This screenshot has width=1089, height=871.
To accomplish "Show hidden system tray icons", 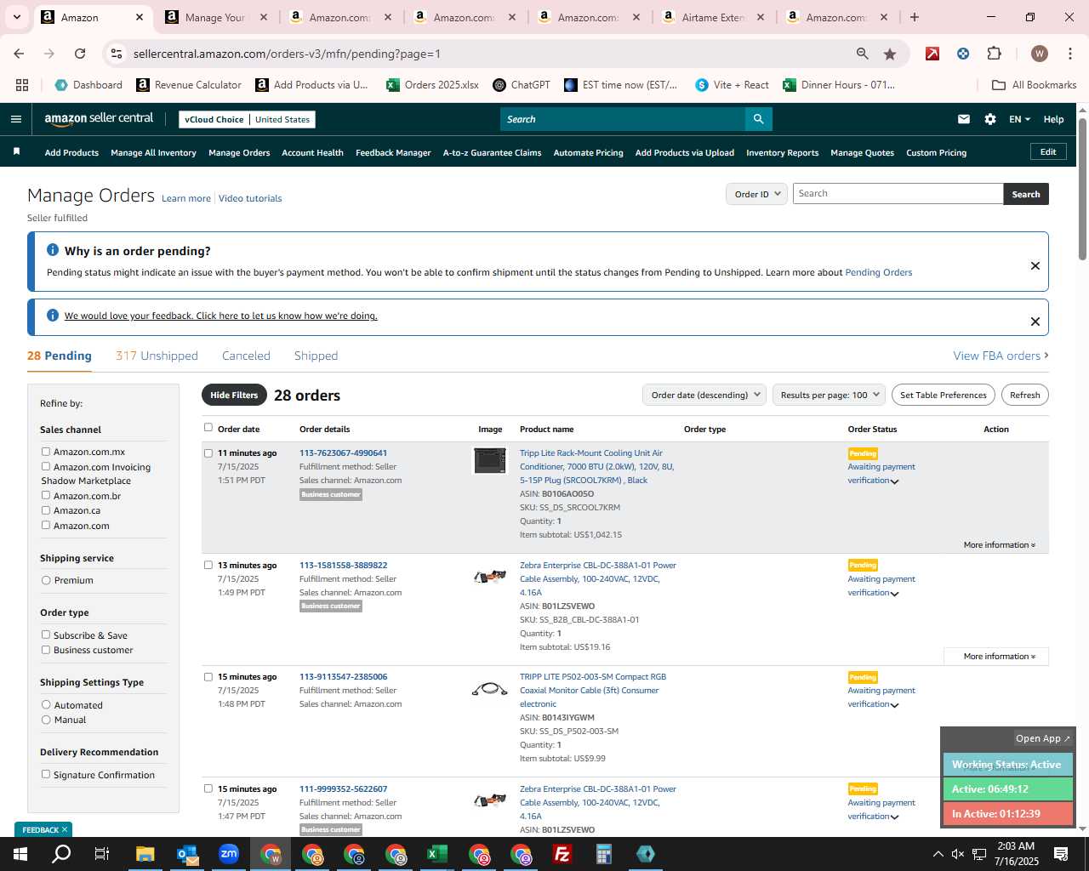I will 938,854.
